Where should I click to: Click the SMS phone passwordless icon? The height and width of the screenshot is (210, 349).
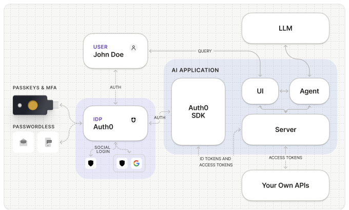coord(48,142)
